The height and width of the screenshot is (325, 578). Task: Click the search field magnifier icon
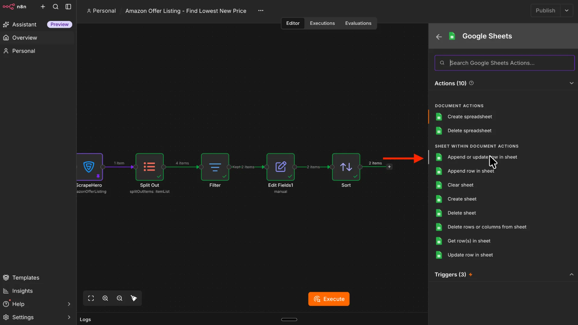tap(442, 63)
